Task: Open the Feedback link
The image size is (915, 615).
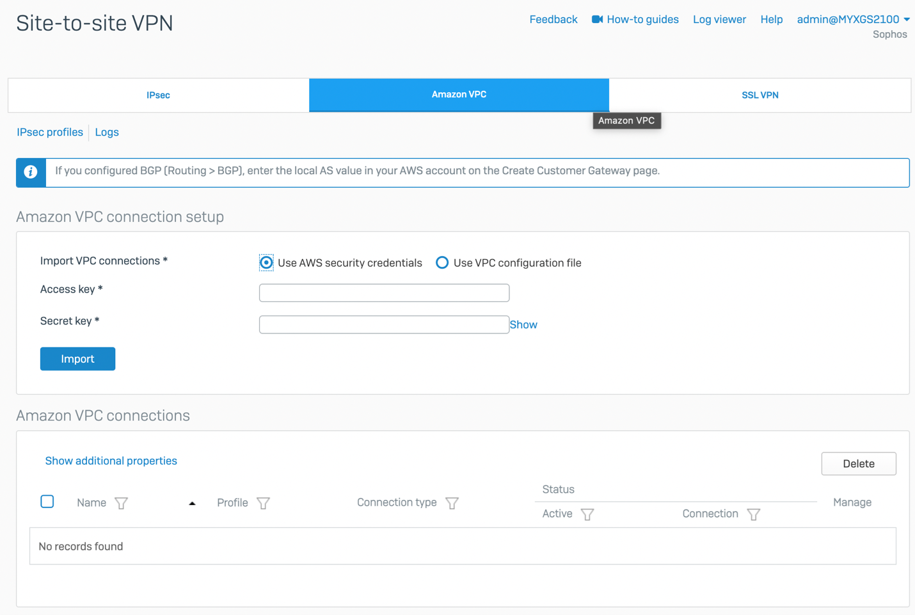Action: point(553,20)
